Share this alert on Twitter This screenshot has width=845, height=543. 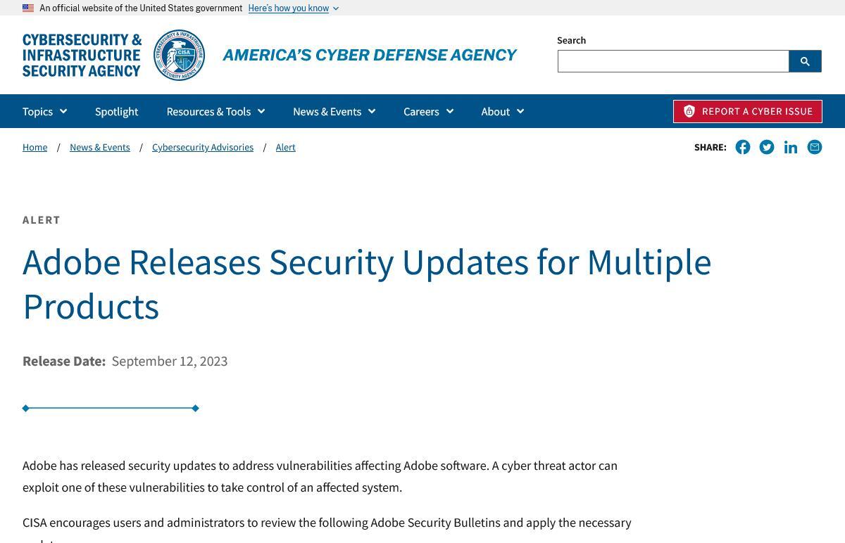[x=767, y=147]
